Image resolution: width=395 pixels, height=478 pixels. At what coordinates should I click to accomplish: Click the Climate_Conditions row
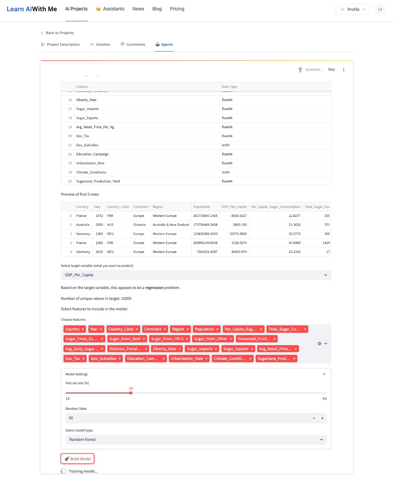coord(196,172)
